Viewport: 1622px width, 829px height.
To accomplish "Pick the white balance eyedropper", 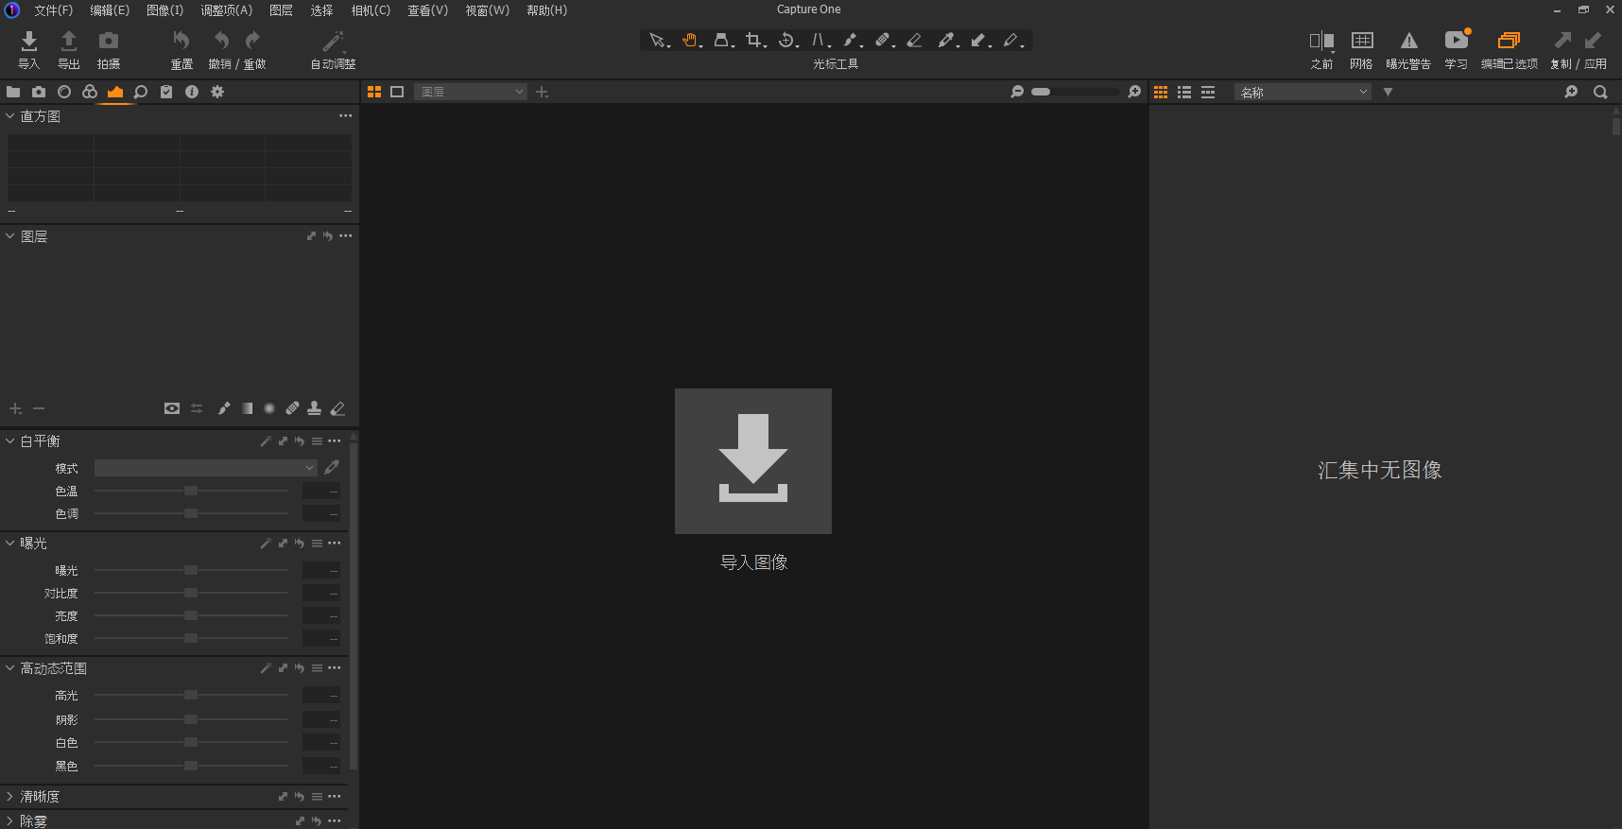I will tap(332, 468).
